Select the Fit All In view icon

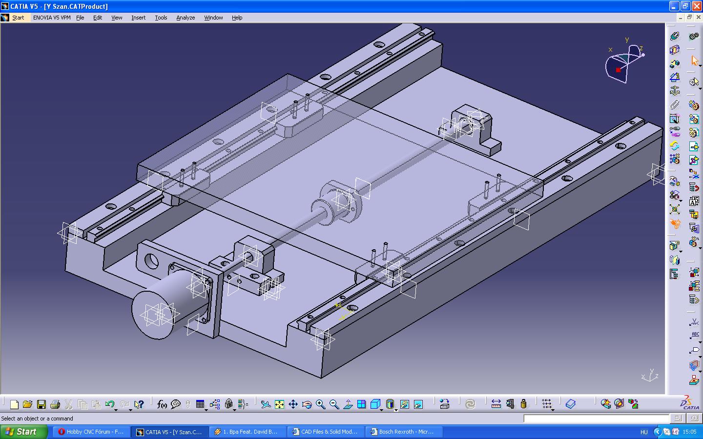(279, 404)
